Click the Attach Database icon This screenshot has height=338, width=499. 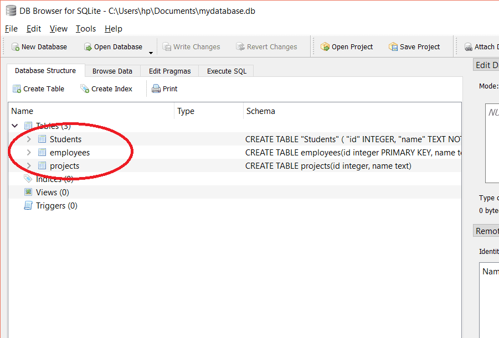(x=468, y=47)
